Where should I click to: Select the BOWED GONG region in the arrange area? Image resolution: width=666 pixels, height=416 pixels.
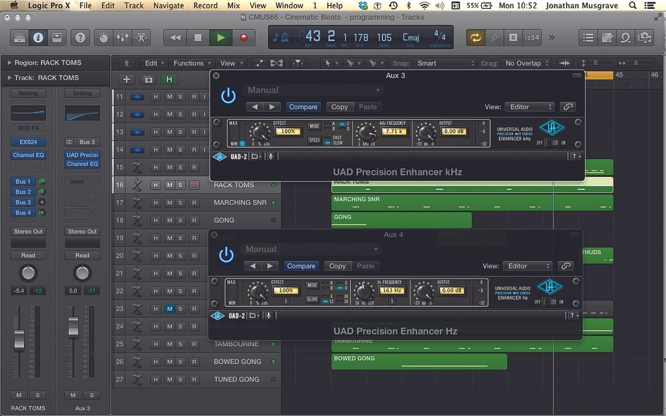coord(419,362)
